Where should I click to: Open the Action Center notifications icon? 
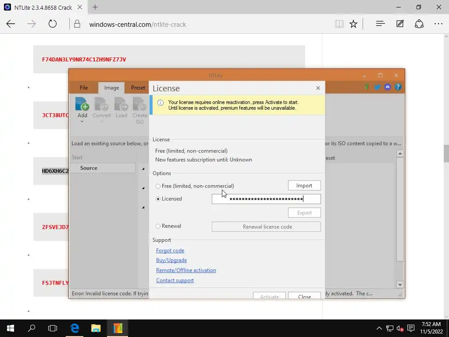(411, 328)
